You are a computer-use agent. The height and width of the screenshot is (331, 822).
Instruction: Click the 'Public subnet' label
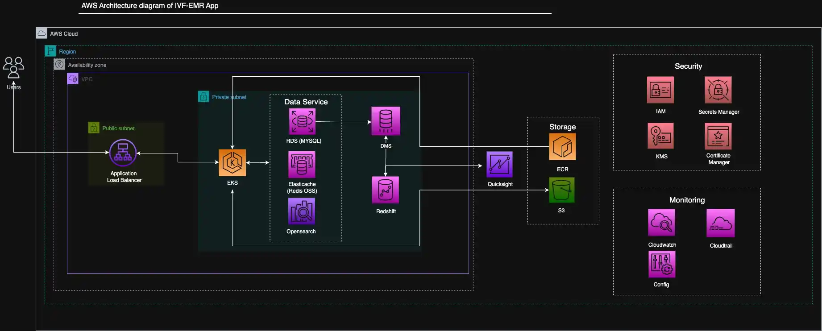118,128
